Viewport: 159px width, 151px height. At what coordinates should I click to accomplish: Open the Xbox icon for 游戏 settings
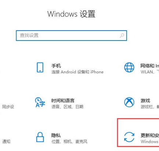click(129, 102)
